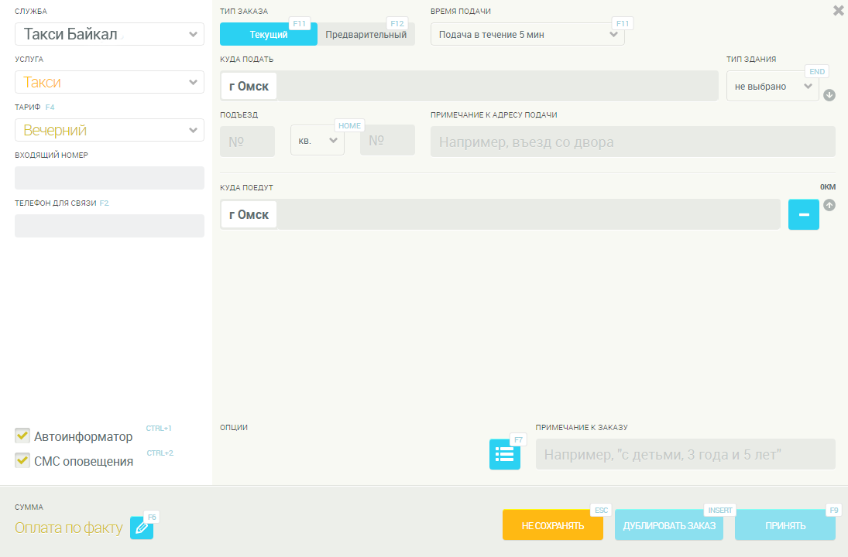Switch to Предварительный order type
The width and height of the screenshot is (848, 557).
pos(366,34)
